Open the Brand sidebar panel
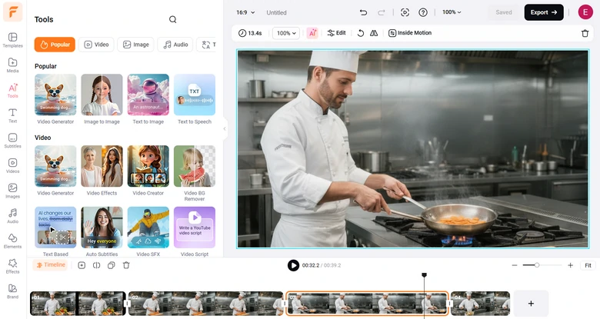 pyautogui.click(x=12, y=291)
